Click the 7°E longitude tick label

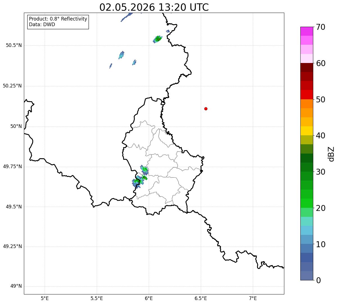click(x=253, y=298)
